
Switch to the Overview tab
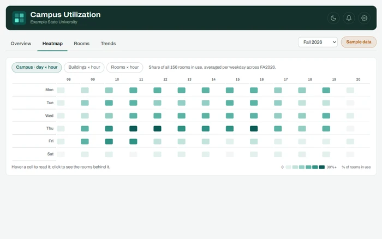coord(21,43)
